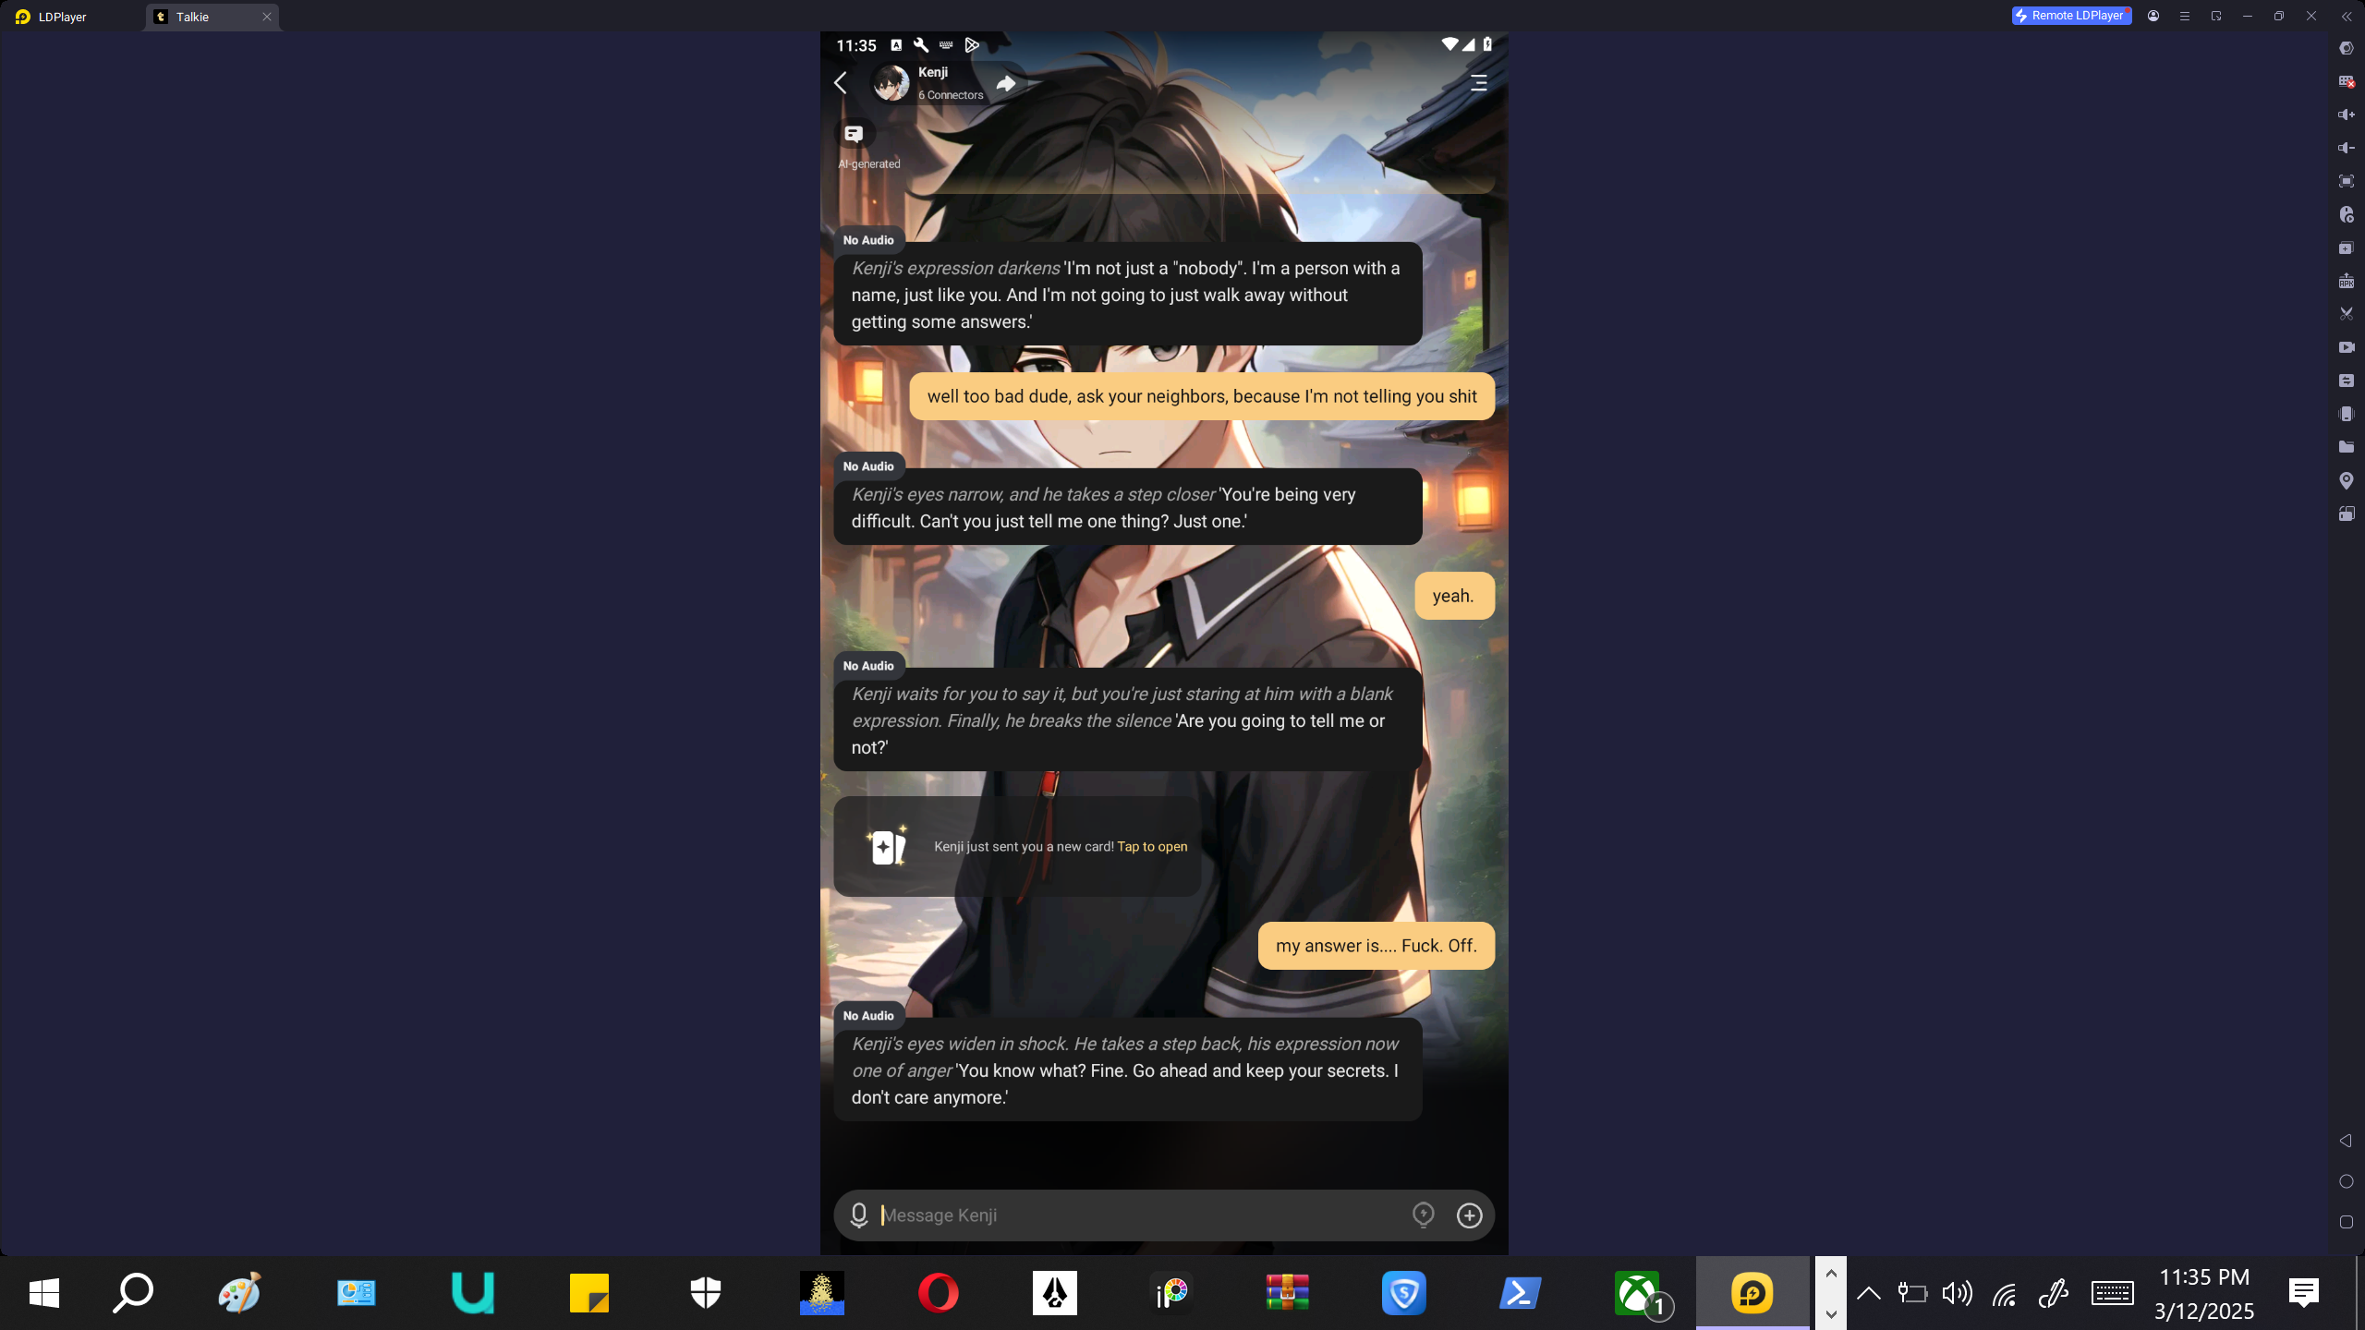Tap the microphone icon for voice input
The width and height of the screenshot is (2365, 1330).
tap(859, 1215)
